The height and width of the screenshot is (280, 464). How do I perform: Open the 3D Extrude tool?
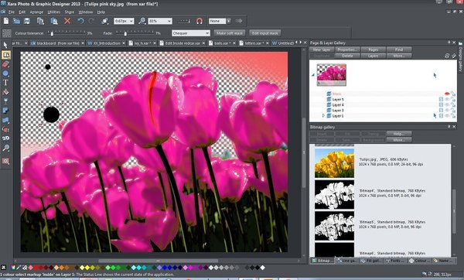5,138
